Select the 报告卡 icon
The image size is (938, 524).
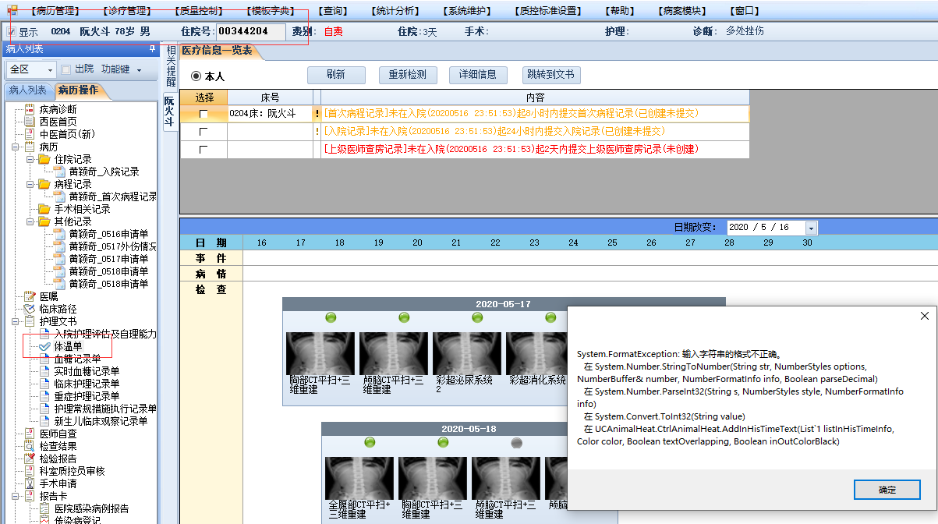tap(30, 496)
